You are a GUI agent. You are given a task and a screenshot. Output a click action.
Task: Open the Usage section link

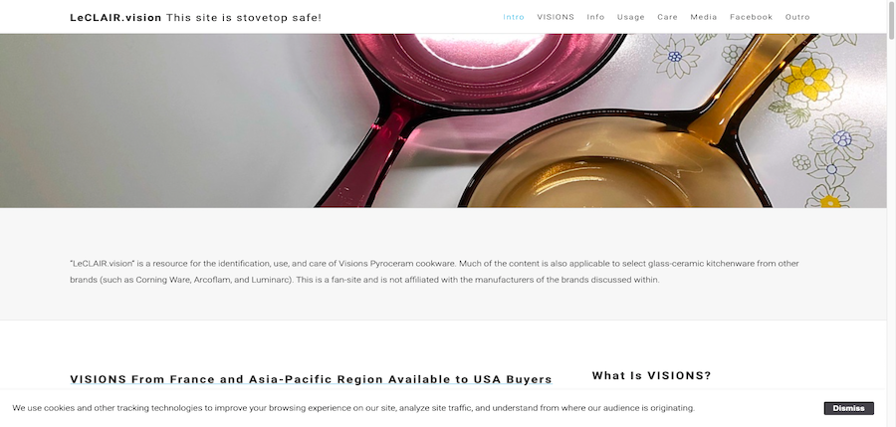631,17
